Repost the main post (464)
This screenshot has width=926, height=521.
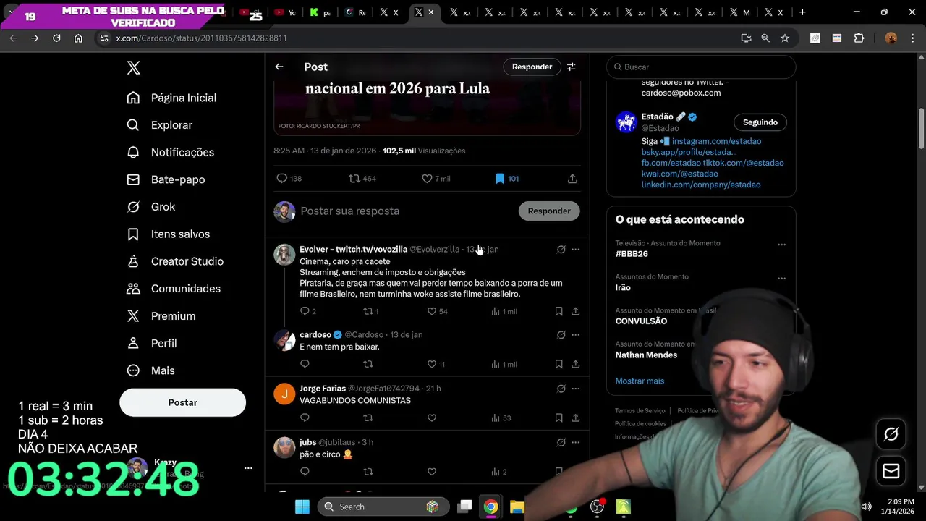[362, 179]
